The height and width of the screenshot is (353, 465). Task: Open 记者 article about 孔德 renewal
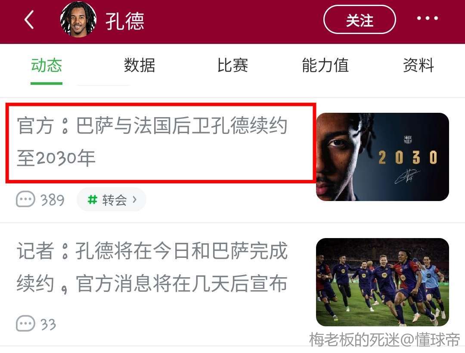pos(152,267)
